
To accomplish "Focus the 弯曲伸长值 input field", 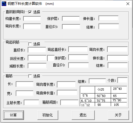I will pyautogui.click(x=67, y=93).
